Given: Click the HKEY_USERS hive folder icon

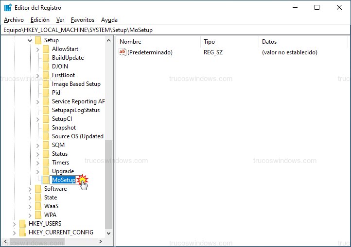Looking at the screenshot, I should pyautogui.click(x=22, y=224).
